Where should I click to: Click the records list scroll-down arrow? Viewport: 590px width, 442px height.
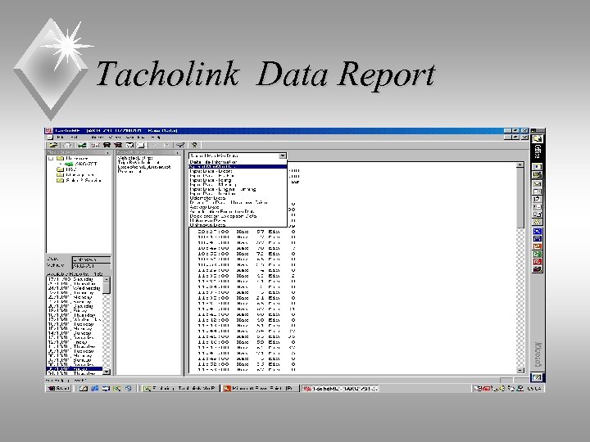[x=107, y=372]
